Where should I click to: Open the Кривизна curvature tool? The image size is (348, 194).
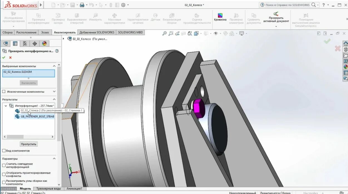click(220, 17)
